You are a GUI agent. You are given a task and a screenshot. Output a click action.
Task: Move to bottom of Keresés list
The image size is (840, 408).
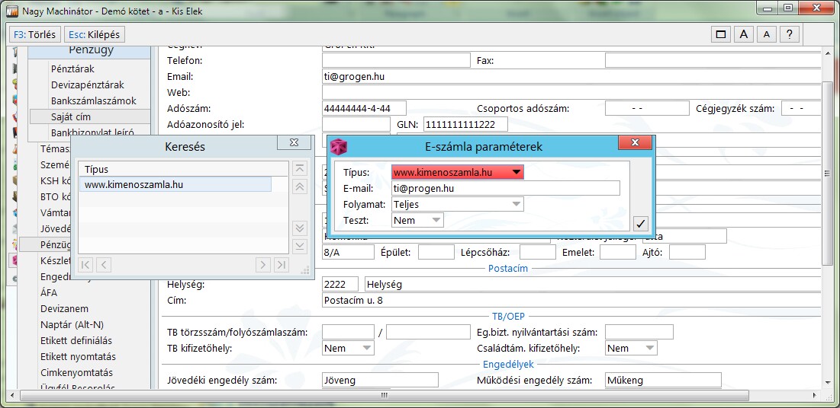pos(300,247)
